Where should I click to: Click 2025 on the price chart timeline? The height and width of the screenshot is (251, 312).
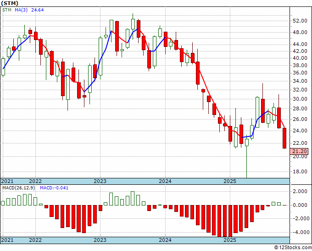point(230,181)
